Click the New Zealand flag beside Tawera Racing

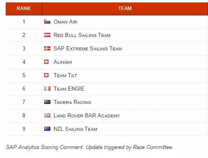coord(47,102)
